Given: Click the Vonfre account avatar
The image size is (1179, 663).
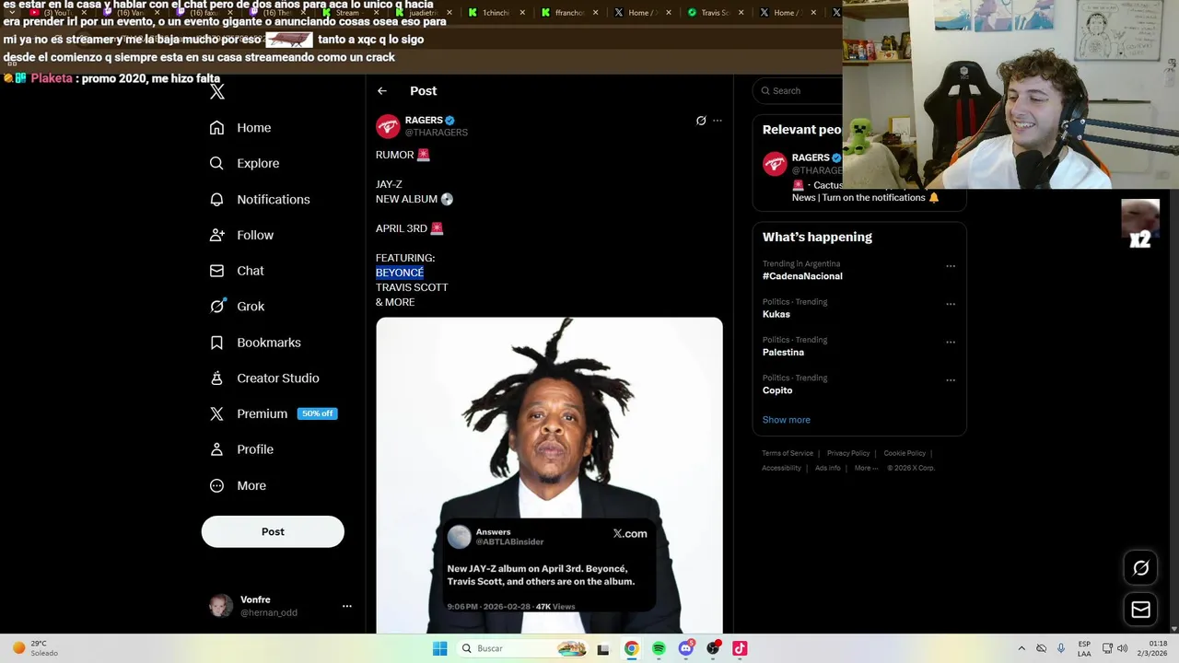Looking at the screenshot, I should [x=221, y=606].
